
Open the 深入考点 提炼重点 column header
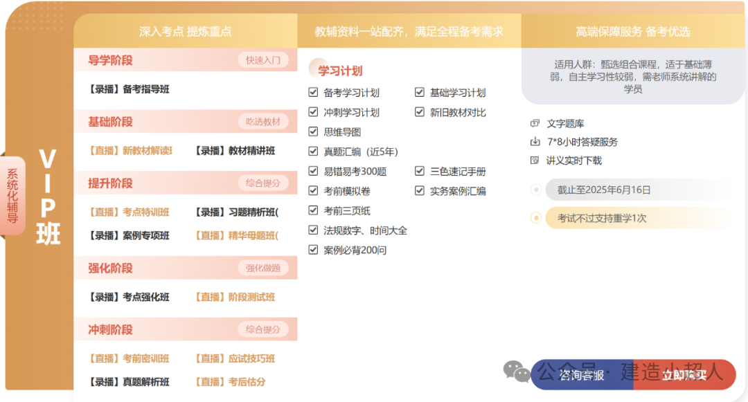[x=185, y=31]
